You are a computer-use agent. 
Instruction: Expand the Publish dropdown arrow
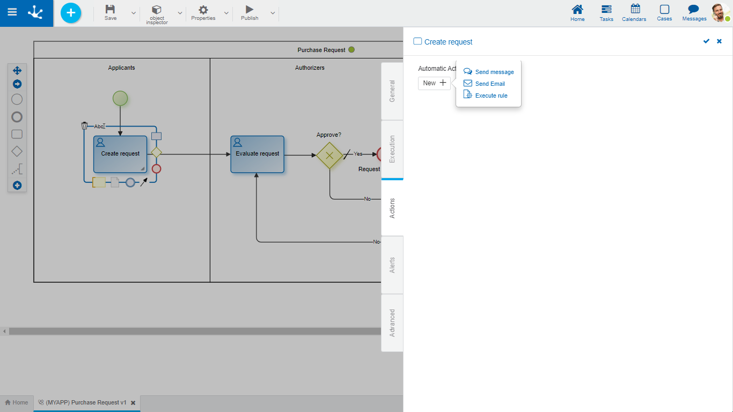point(273,13)
